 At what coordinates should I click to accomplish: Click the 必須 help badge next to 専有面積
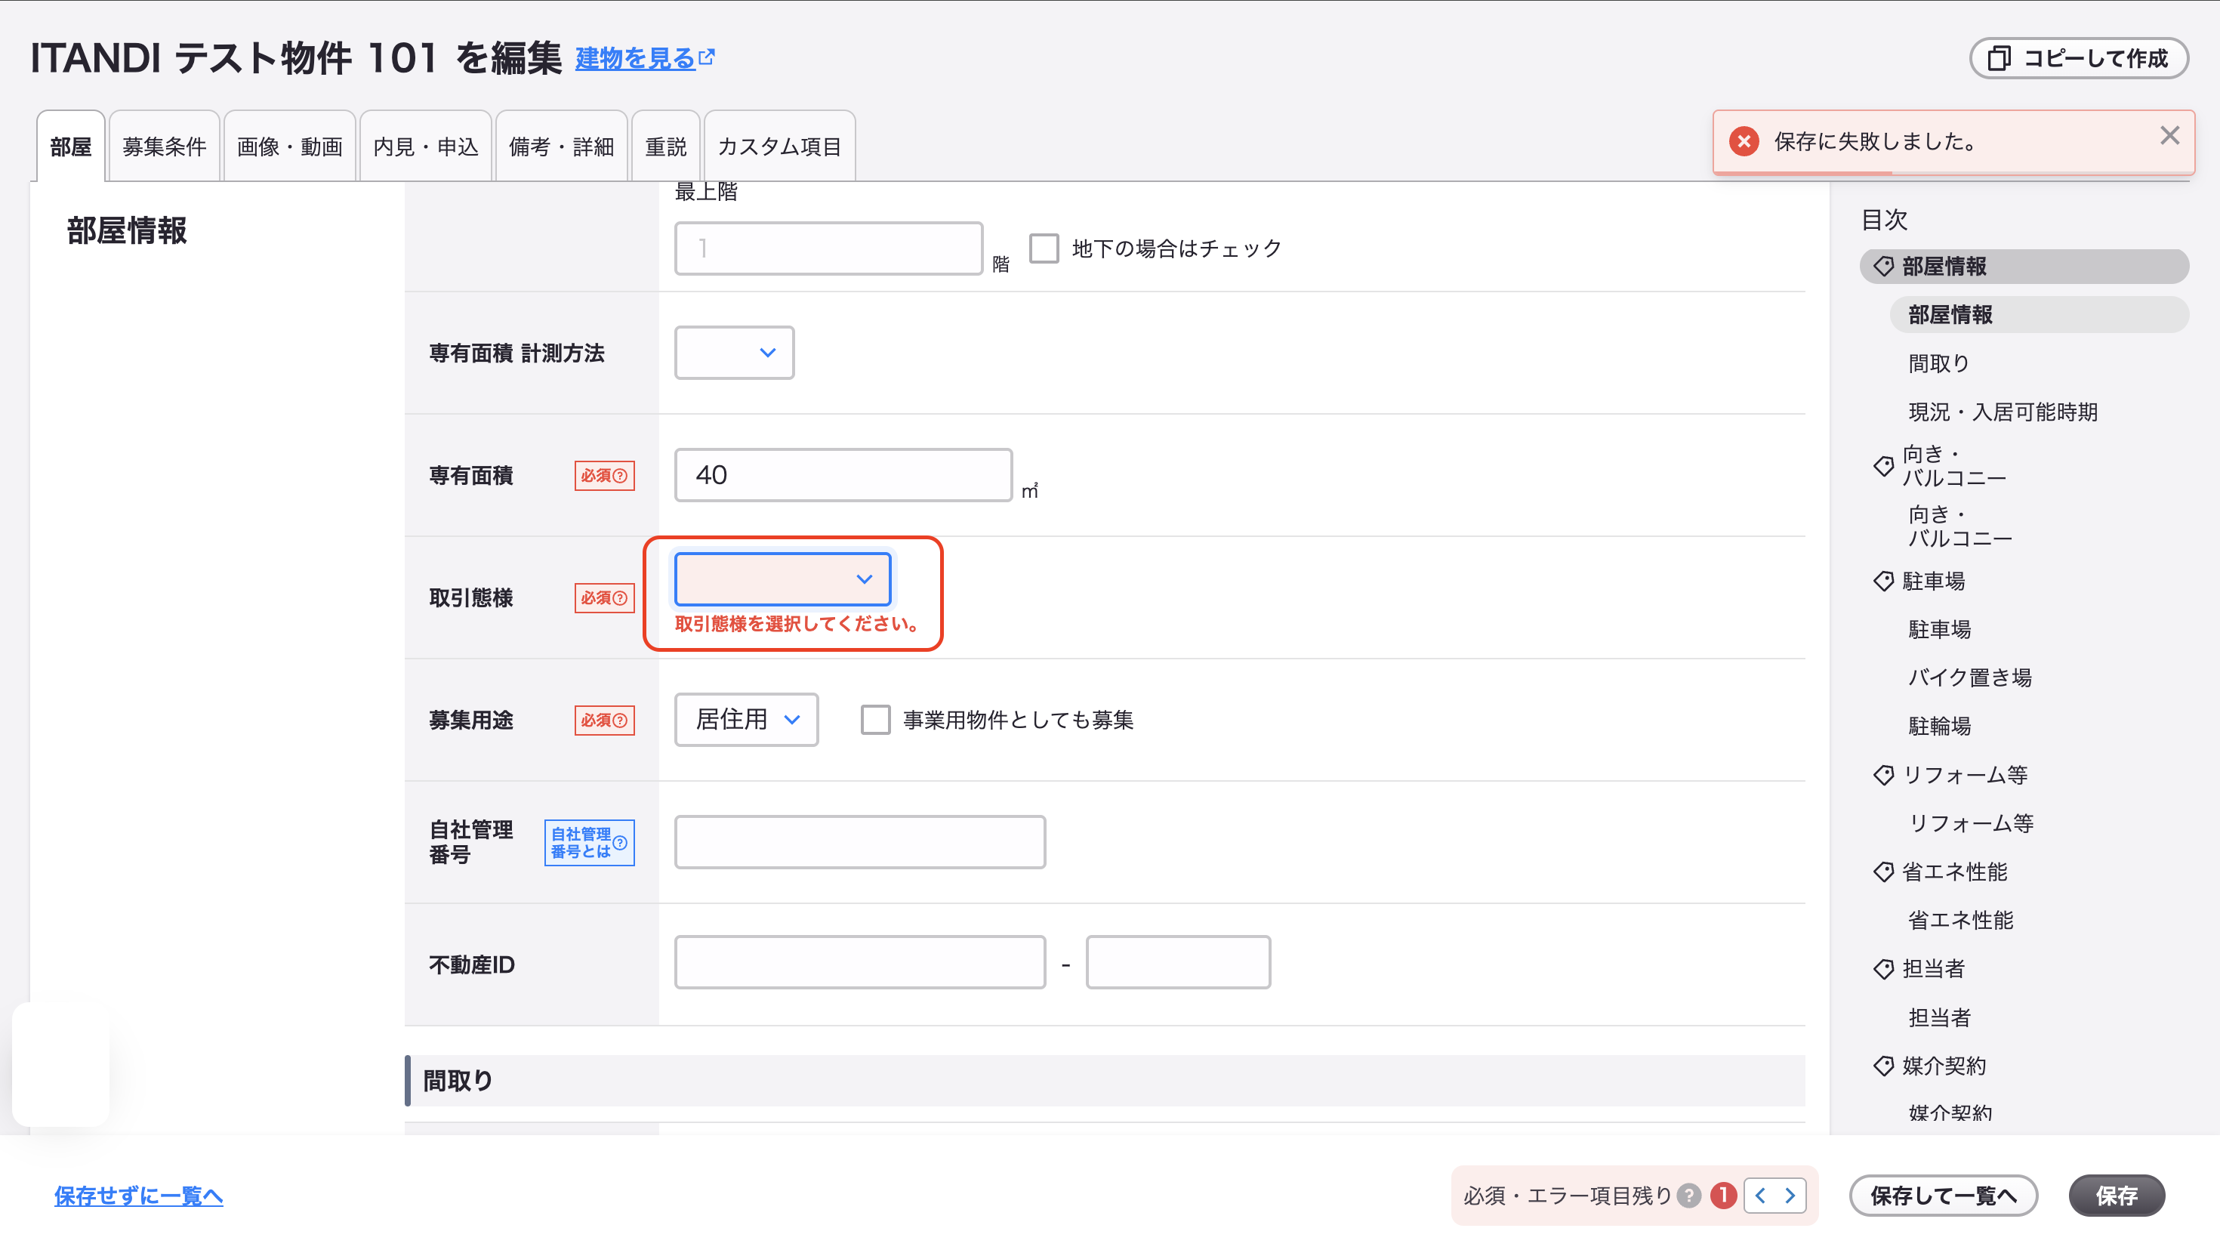pyautogui.click(x=605, y=475)
